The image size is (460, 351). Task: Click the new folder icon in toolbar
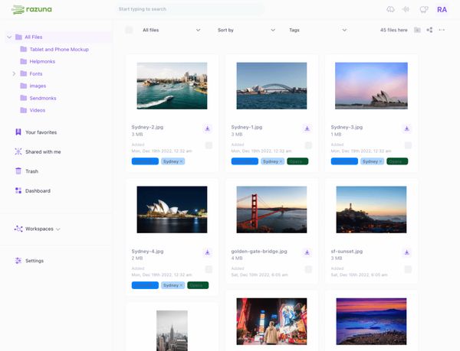point(417,30)
